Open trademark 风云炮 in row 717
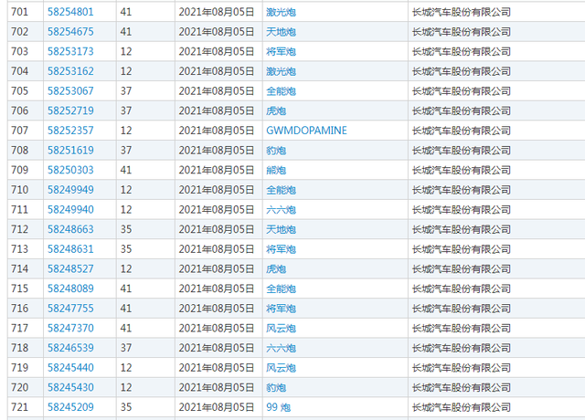The image size is (585, 420). point(281,328)
